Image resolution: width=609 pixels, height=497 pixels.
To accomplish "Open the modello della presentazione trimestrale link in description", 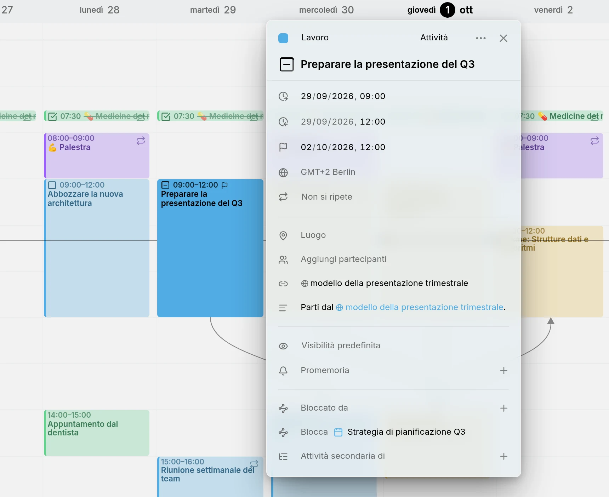I will pyautogui.click(x=420, y=307).
